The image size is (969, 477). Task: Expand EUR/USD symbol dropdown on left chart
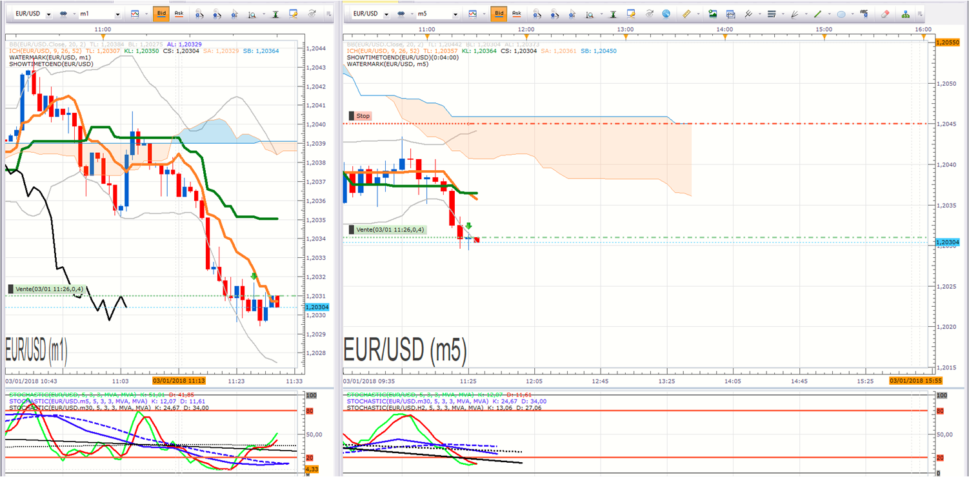(49, 14)
